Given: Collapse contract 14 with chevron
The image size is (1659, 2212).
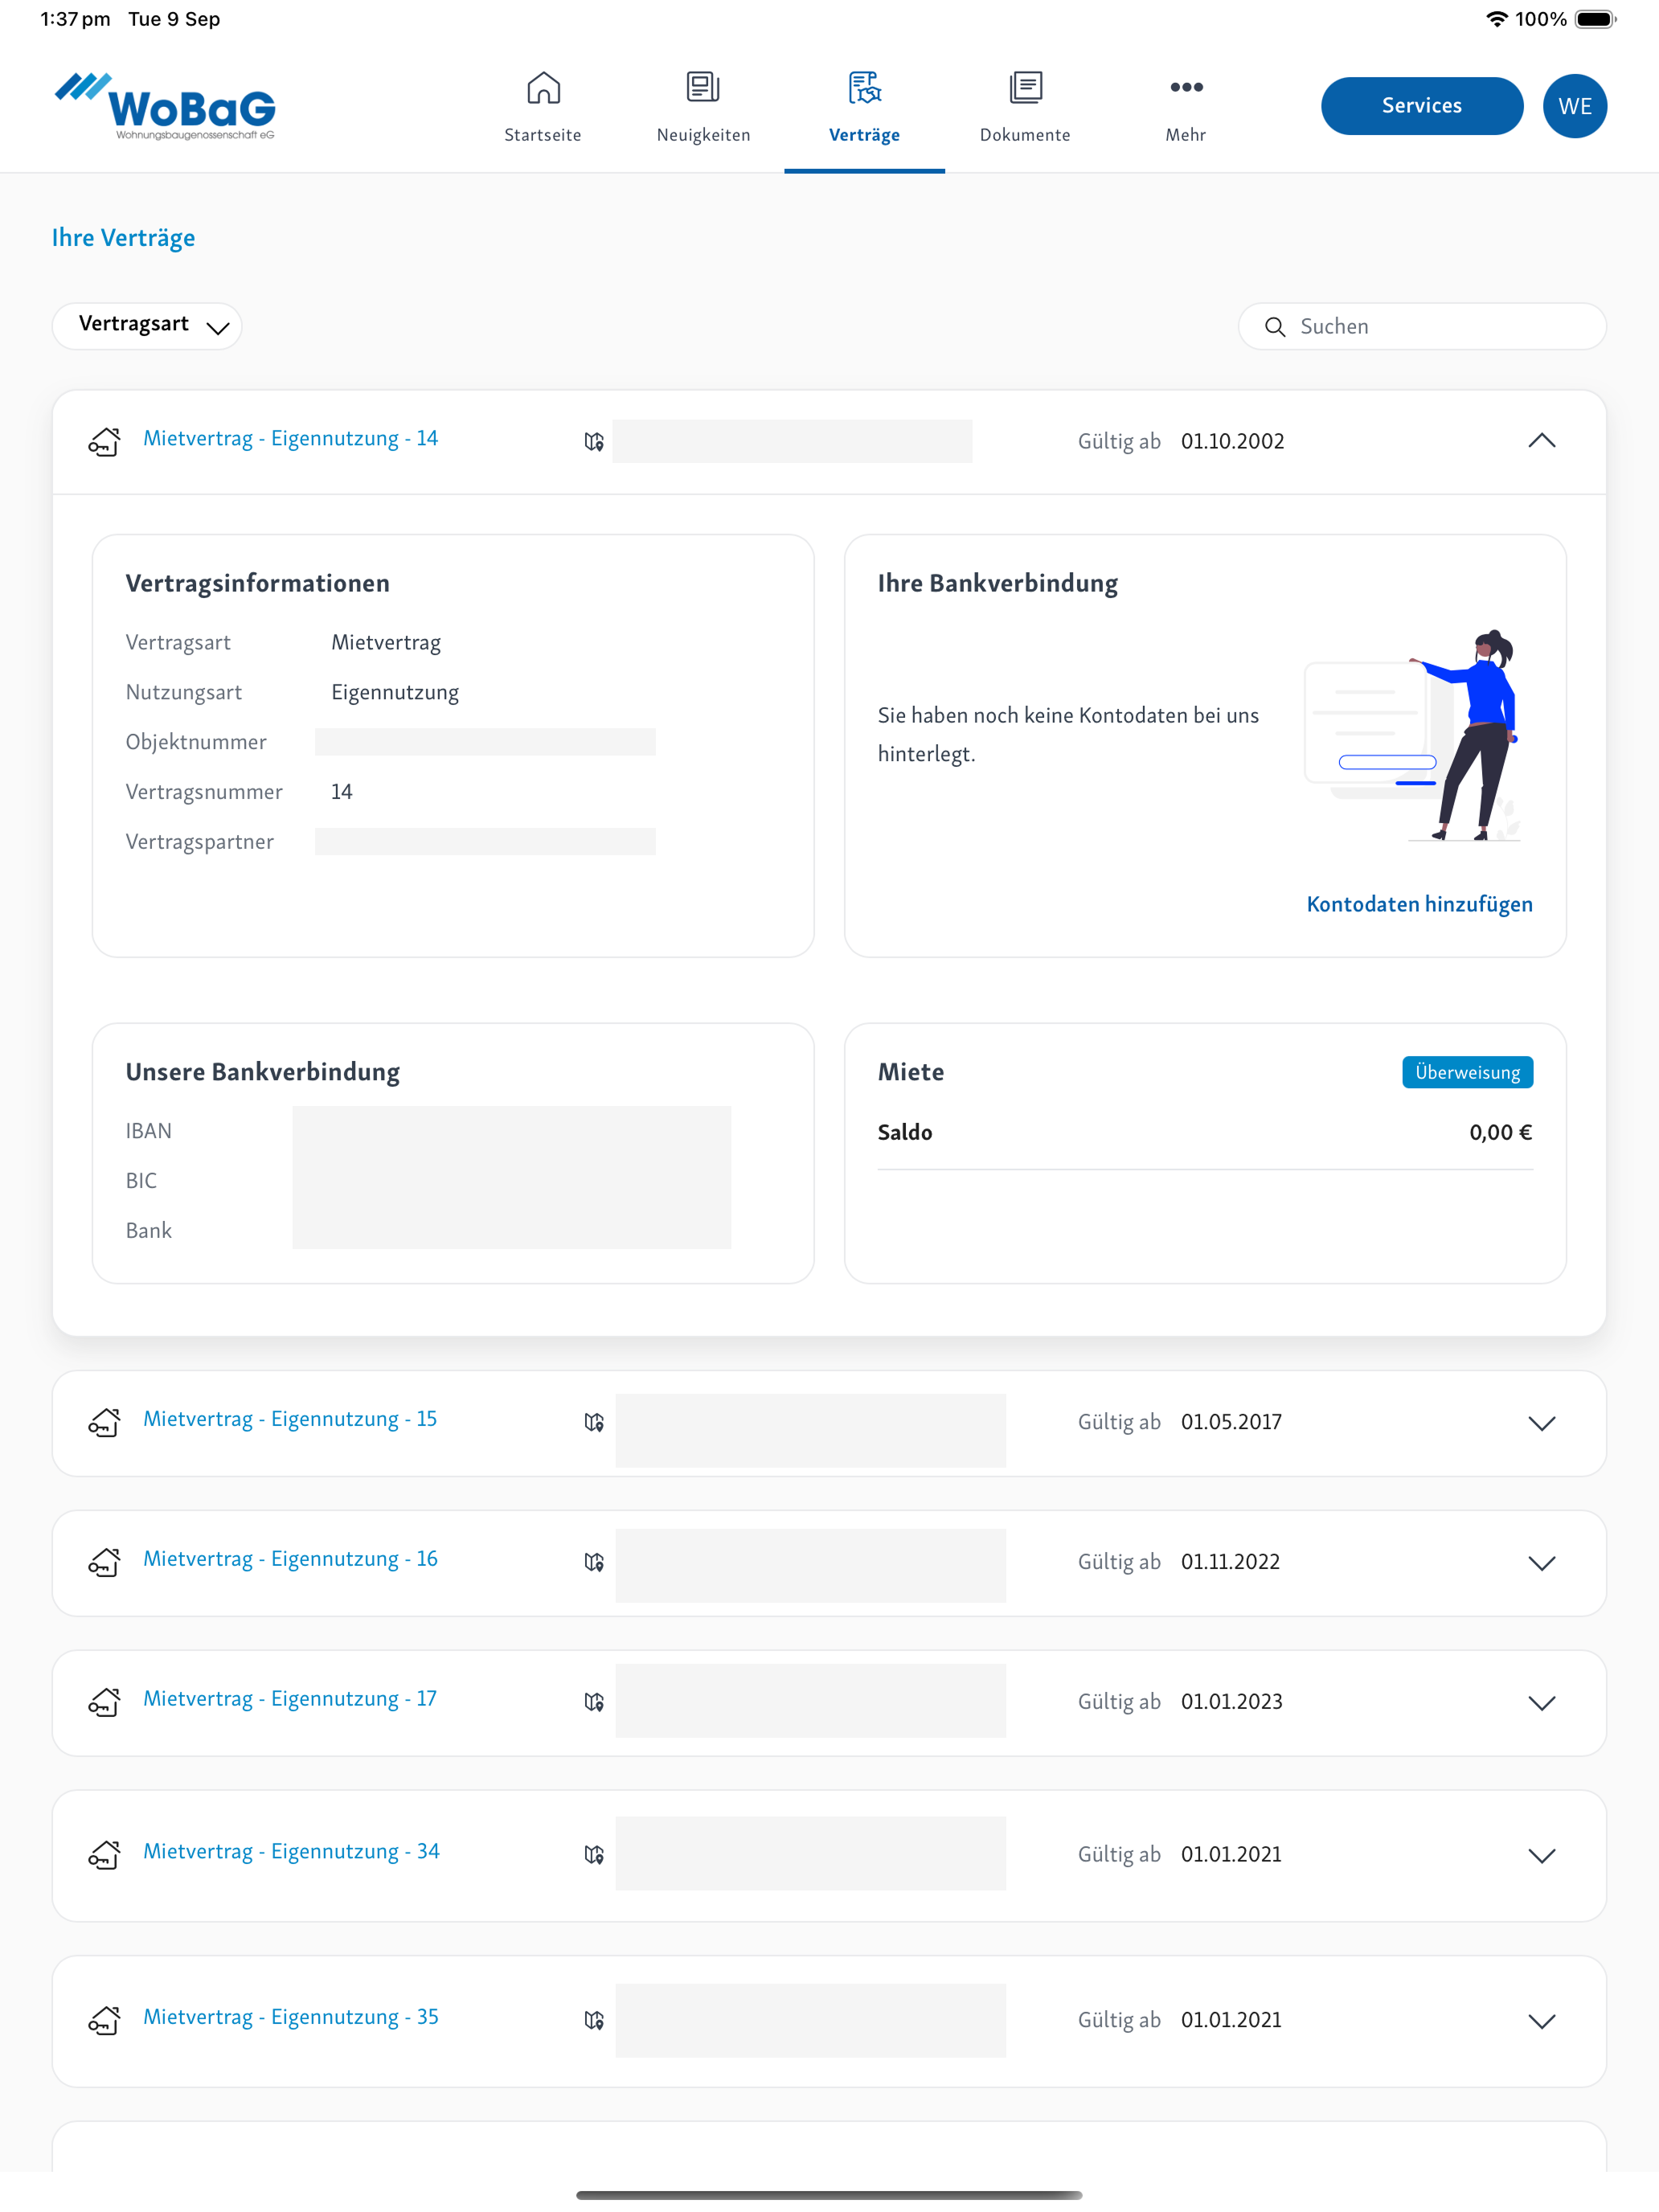Looking at the screenshot, I should pyautogui.click(x=1541, y=441).
